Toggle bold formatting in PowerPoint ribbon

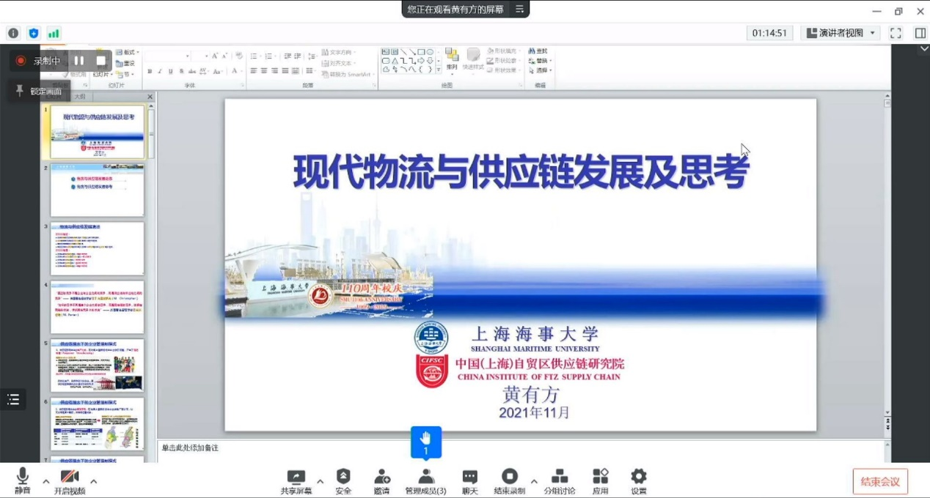click(150, 71)
